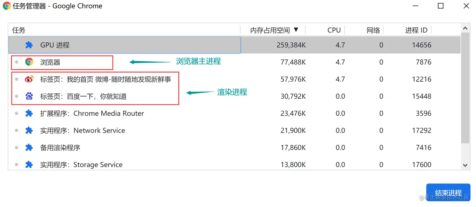The width and height of the screenshot is (476, 207).
Task: Click the Baidu paw favicon
Action: click(29, 96)
